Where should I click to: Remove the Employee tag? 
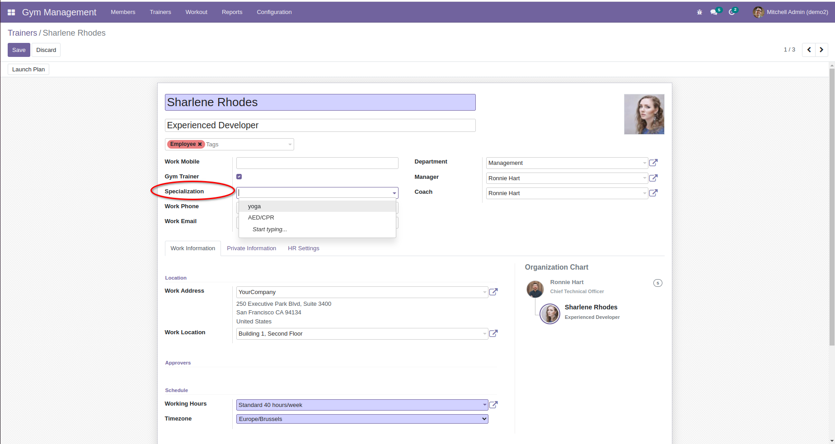(x=200, y=144)
